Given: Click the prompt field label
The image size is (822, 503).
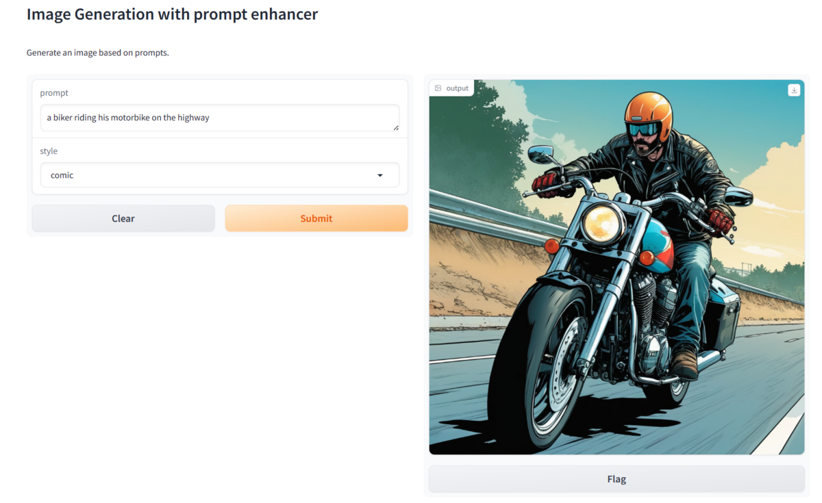Looking at the screenshot, I should 54,93.
